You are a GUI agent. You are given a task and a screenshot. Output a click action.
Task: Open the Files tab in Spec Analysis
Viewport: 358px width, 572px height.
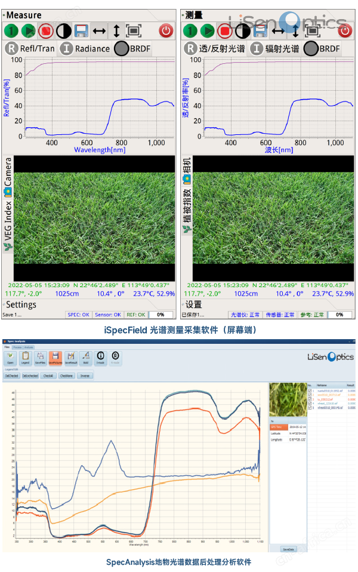click(7, 347)
